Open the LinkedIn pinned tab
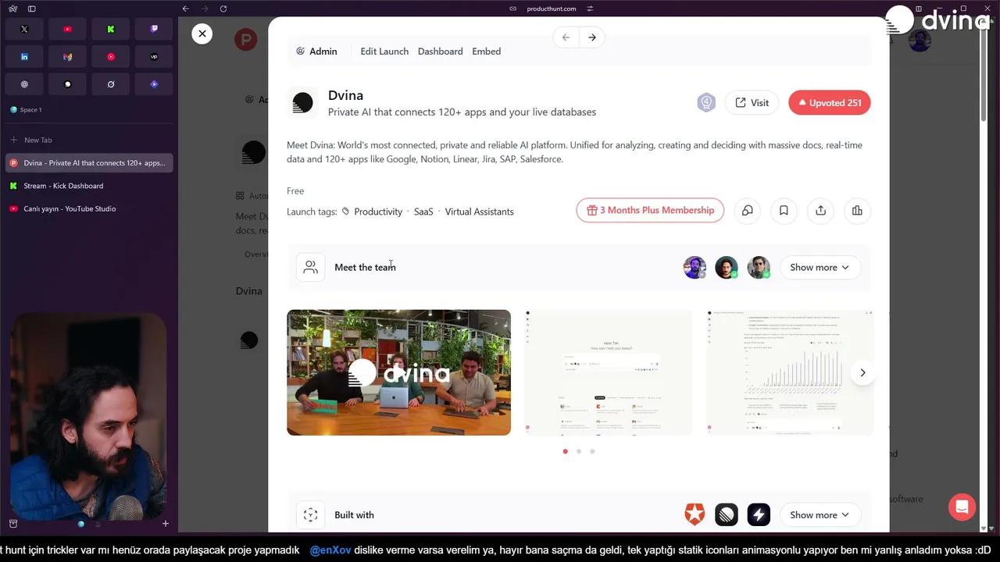1000x562 pixels. (24, 57)
